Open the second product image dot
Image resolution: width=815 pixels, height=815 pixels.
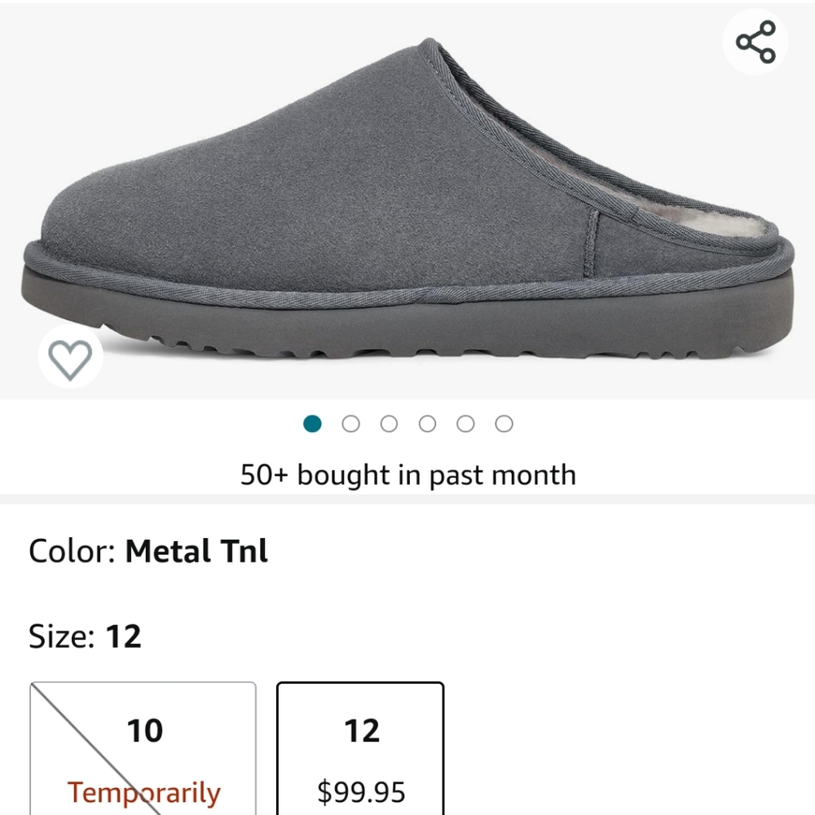(x=351, y=424)
